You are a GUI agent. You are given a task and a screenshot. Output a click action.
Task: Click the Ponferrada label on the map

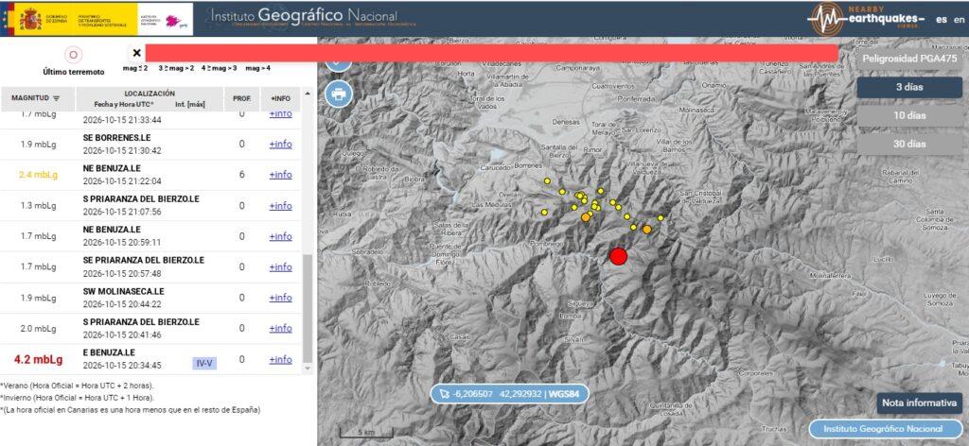[x=638, y=98]
